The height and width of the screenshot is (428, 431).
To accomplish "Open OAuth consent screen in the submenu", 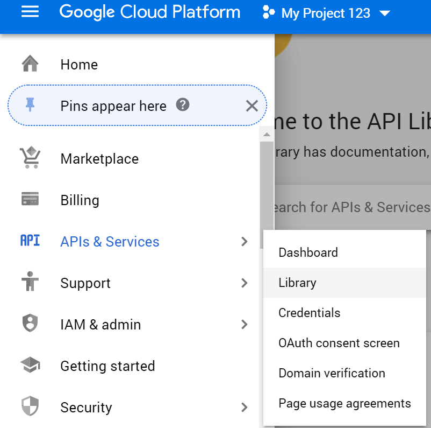I will (x=344, y=343).
